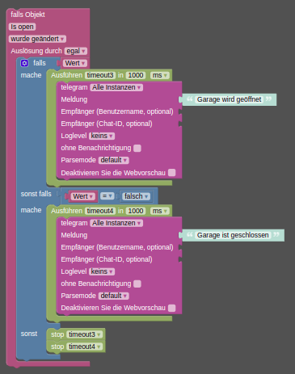Edit the 1000 delay value for timeout4

136,211
